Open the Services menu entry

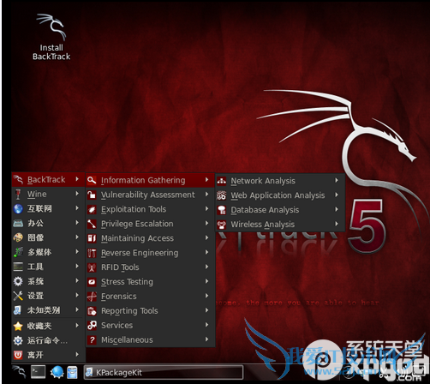point(150,325)
